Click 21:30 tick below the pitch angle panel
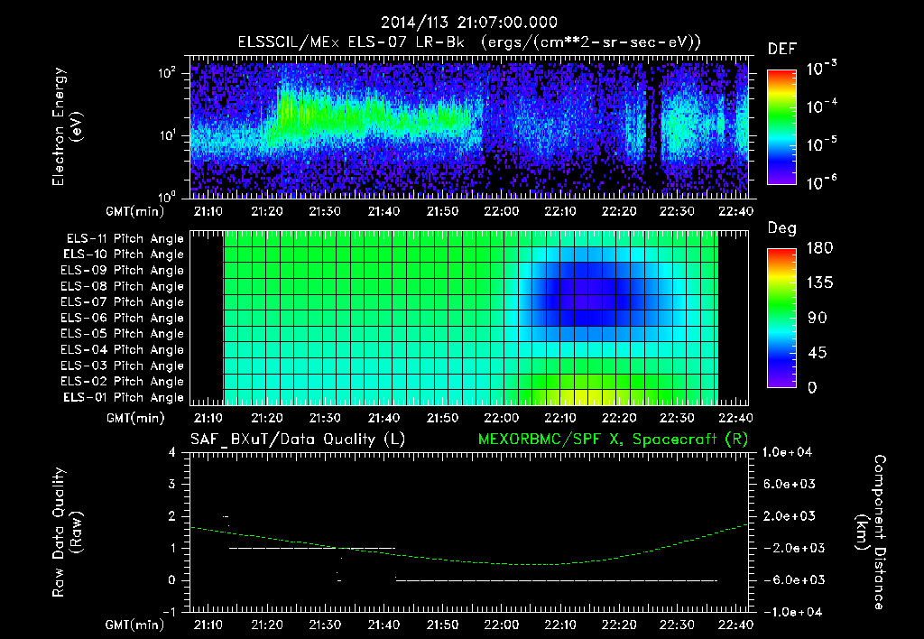Screen dimensions: 924x639 pos(325,418)
